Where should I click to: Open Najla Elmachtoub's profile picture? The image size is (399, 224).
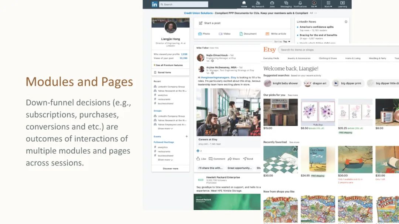(x=201, y=57)
